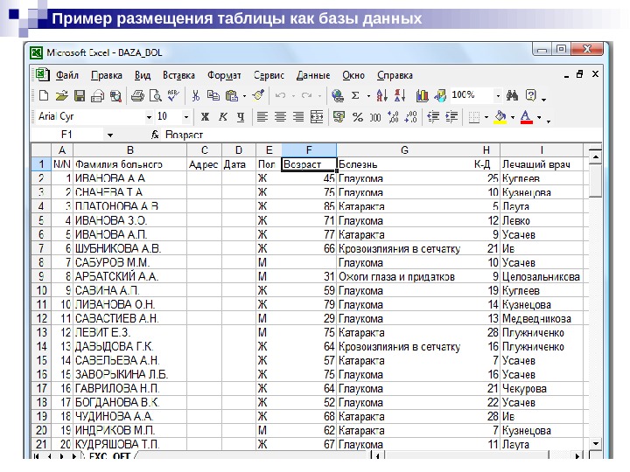Image resolution: width=630 pixels, height=472 pixels.
Task: Send the workbook by e-mail
Action: pyautogui.click(x=98, y=95)
